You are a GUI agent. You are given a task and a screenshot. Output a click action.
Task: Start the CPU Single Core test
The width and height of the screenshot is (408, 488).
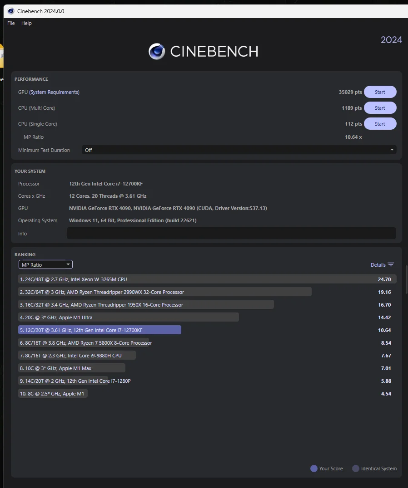pos(380,124)
